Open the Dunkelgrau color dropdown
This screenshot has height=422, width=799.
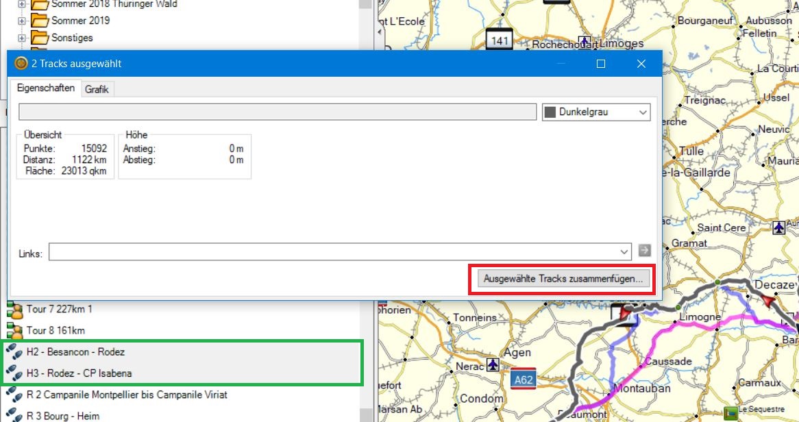coord(642,112)
